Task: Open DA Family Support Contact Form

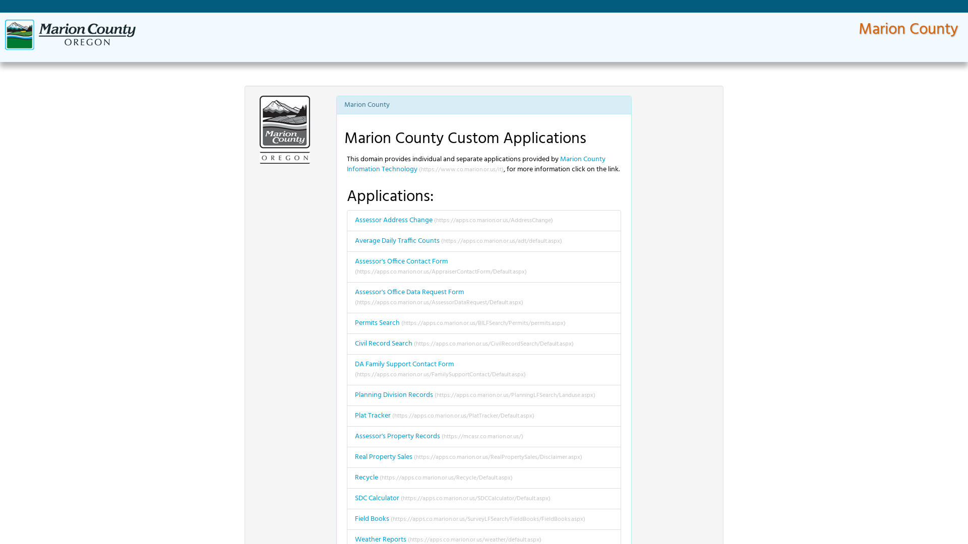Action: pyautogui.click(x=404, y=364)
